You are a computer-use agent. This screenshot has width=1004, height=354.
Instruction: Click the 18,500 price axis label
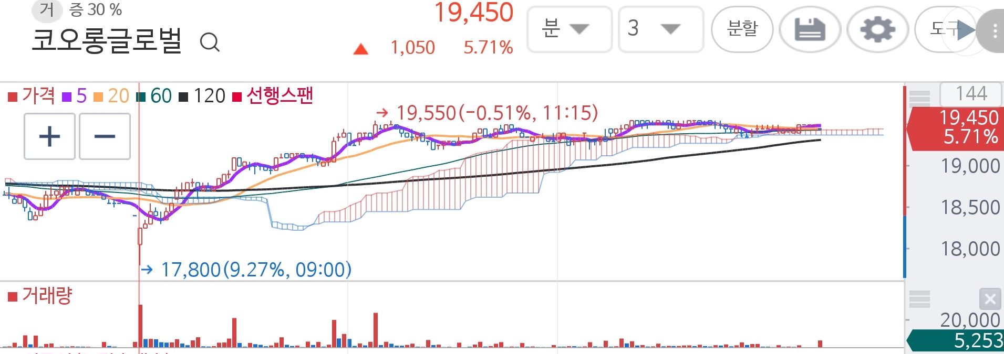click(970, 208)
